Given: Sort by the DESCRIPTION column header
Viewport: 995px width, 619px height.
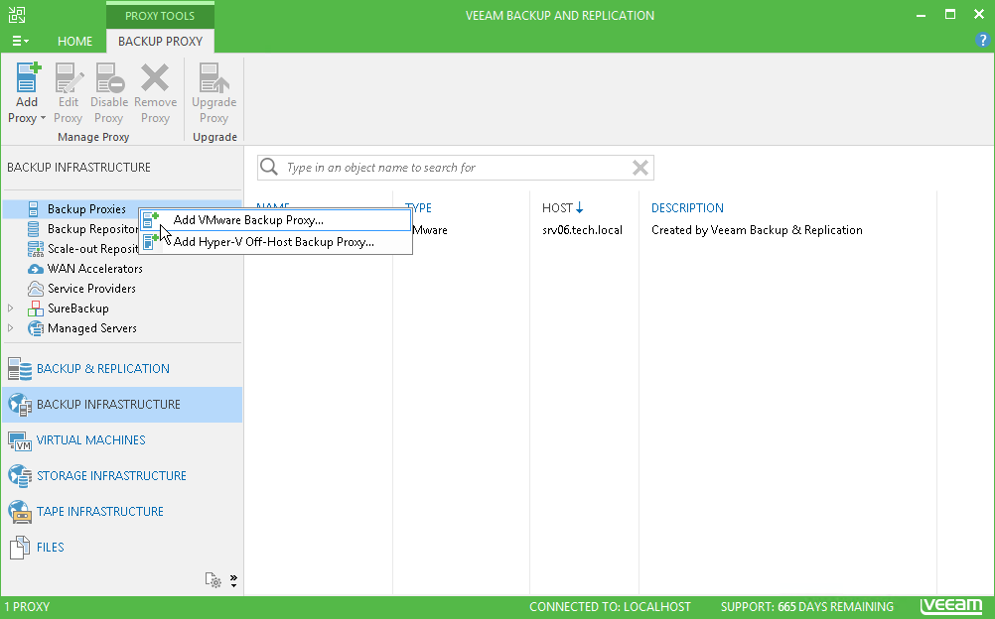Looking at the screenshot, I should (687, 207).
